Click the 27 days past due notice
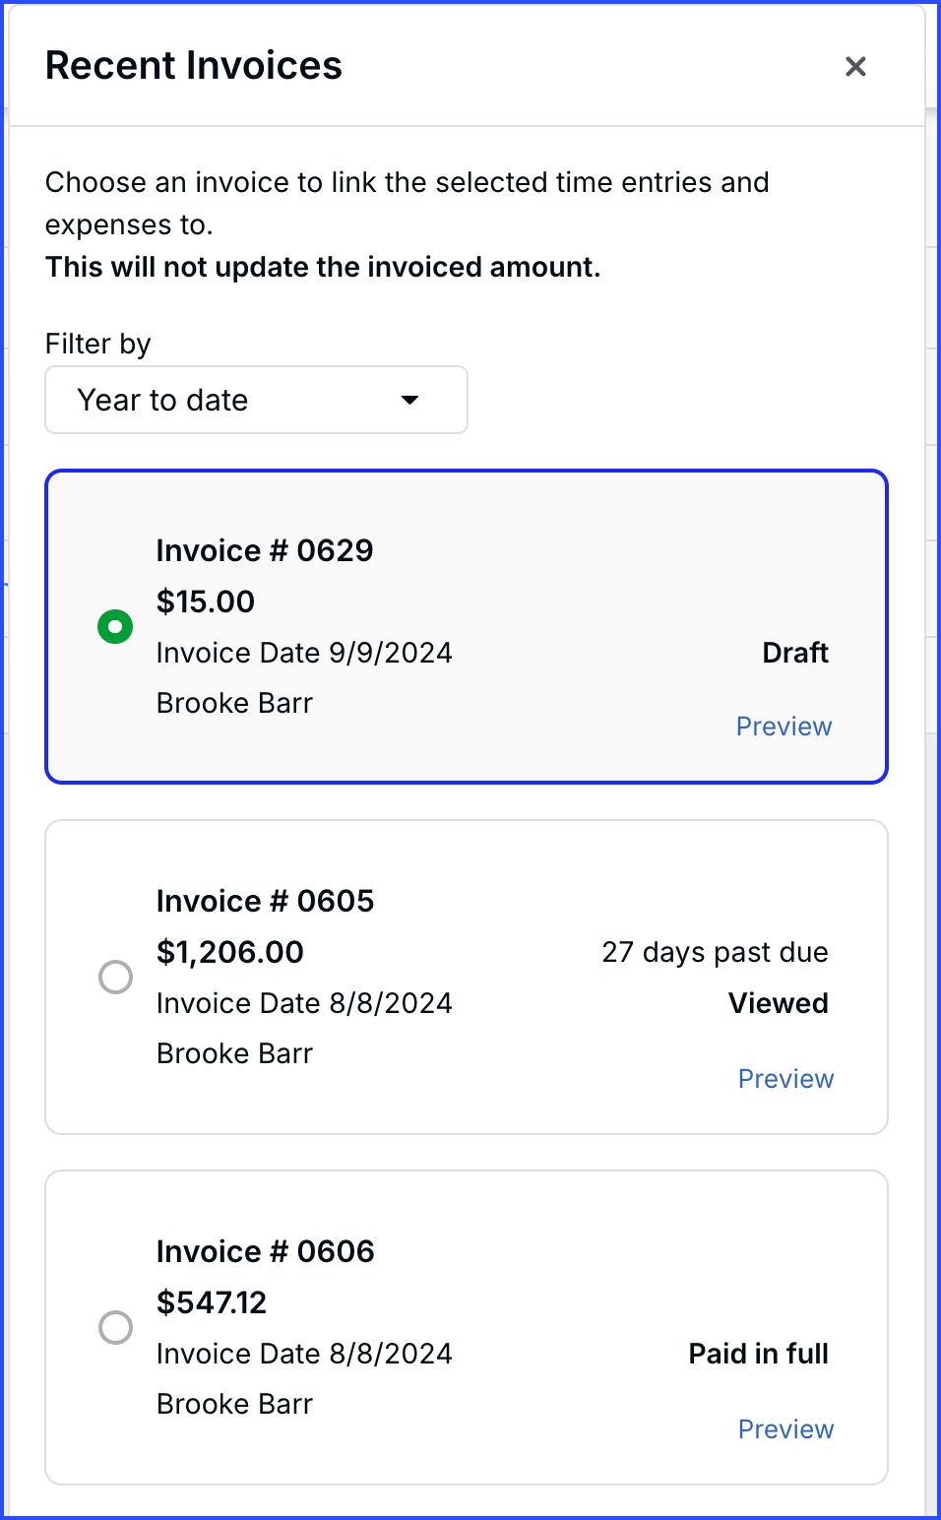This screenshot has height=1520, width=941. pos(715,952)
